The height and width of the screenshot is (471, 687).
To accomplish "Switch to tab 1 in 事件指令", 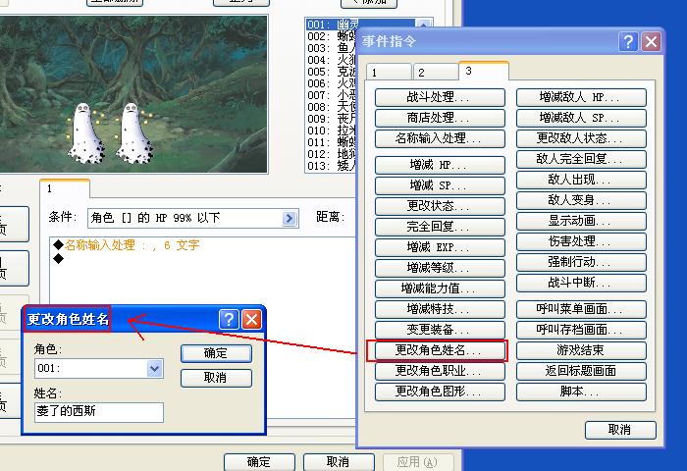I will (389, 73).
